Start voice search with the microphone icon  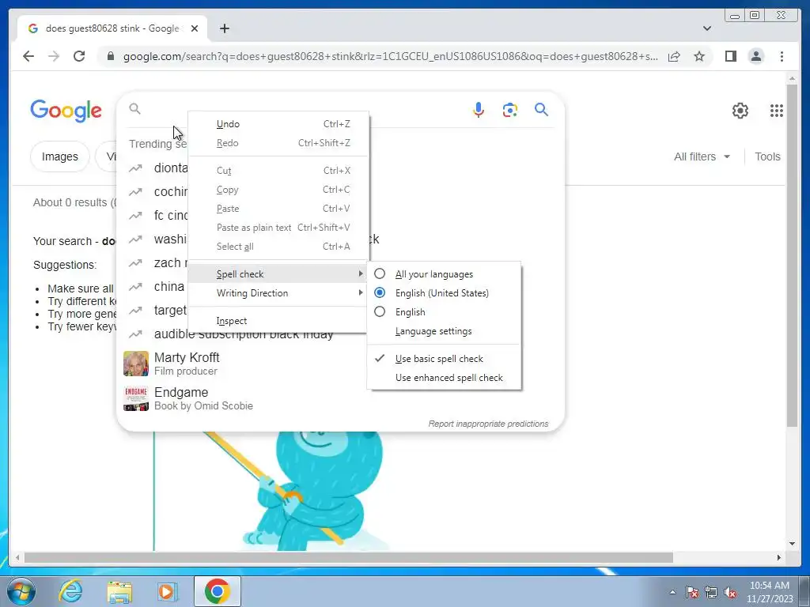[x=479, y=109]
